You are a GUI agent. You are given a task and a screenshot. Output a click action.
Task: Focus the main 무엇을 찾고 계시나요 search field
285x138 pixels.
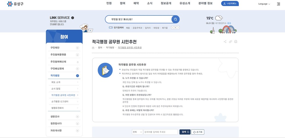(x=139, y=19)
